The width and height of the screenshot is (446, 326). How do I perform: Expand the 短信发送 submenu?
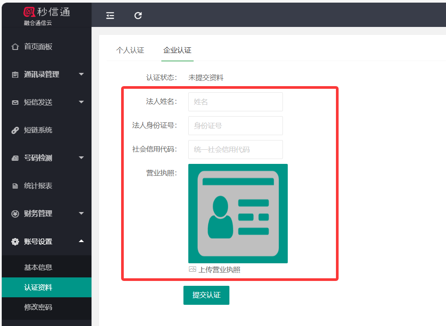[81, 102]
